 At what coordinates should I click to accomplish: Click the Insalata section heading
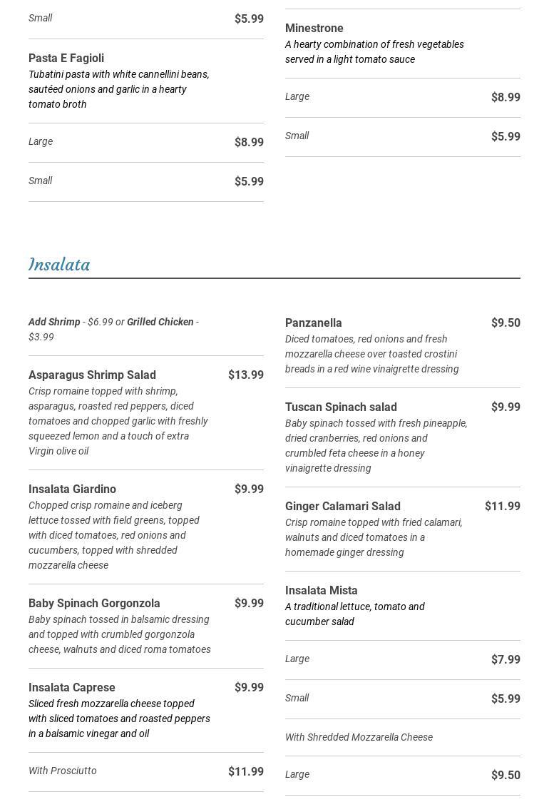tap(59, 265)
